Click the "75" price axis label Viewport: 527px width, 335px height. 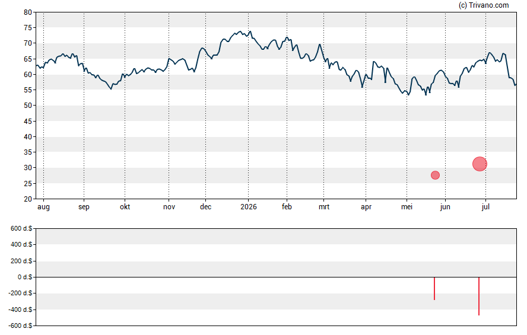(28, 28)
